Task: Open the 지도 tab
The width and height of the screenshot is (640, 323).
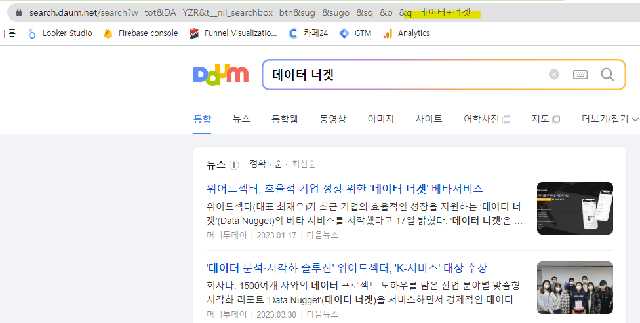Action: coord(546,119)
